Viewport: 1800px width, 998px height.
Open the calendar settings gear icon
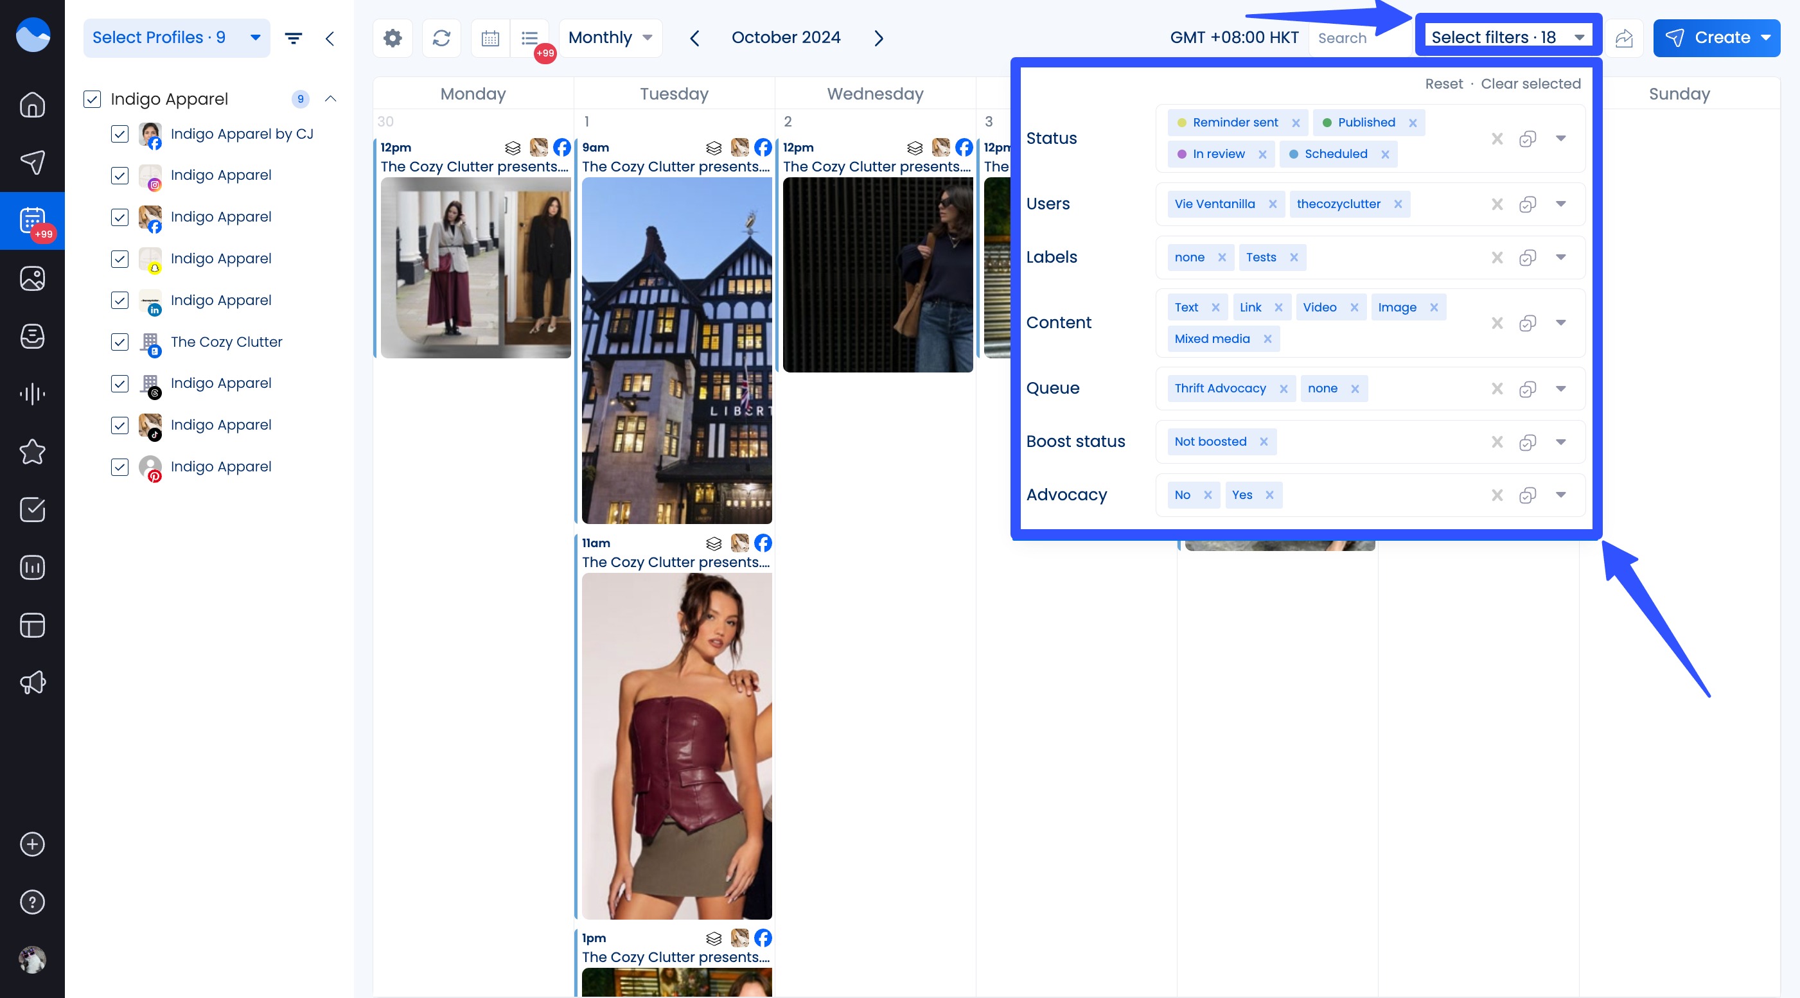[x=392, y=38]
